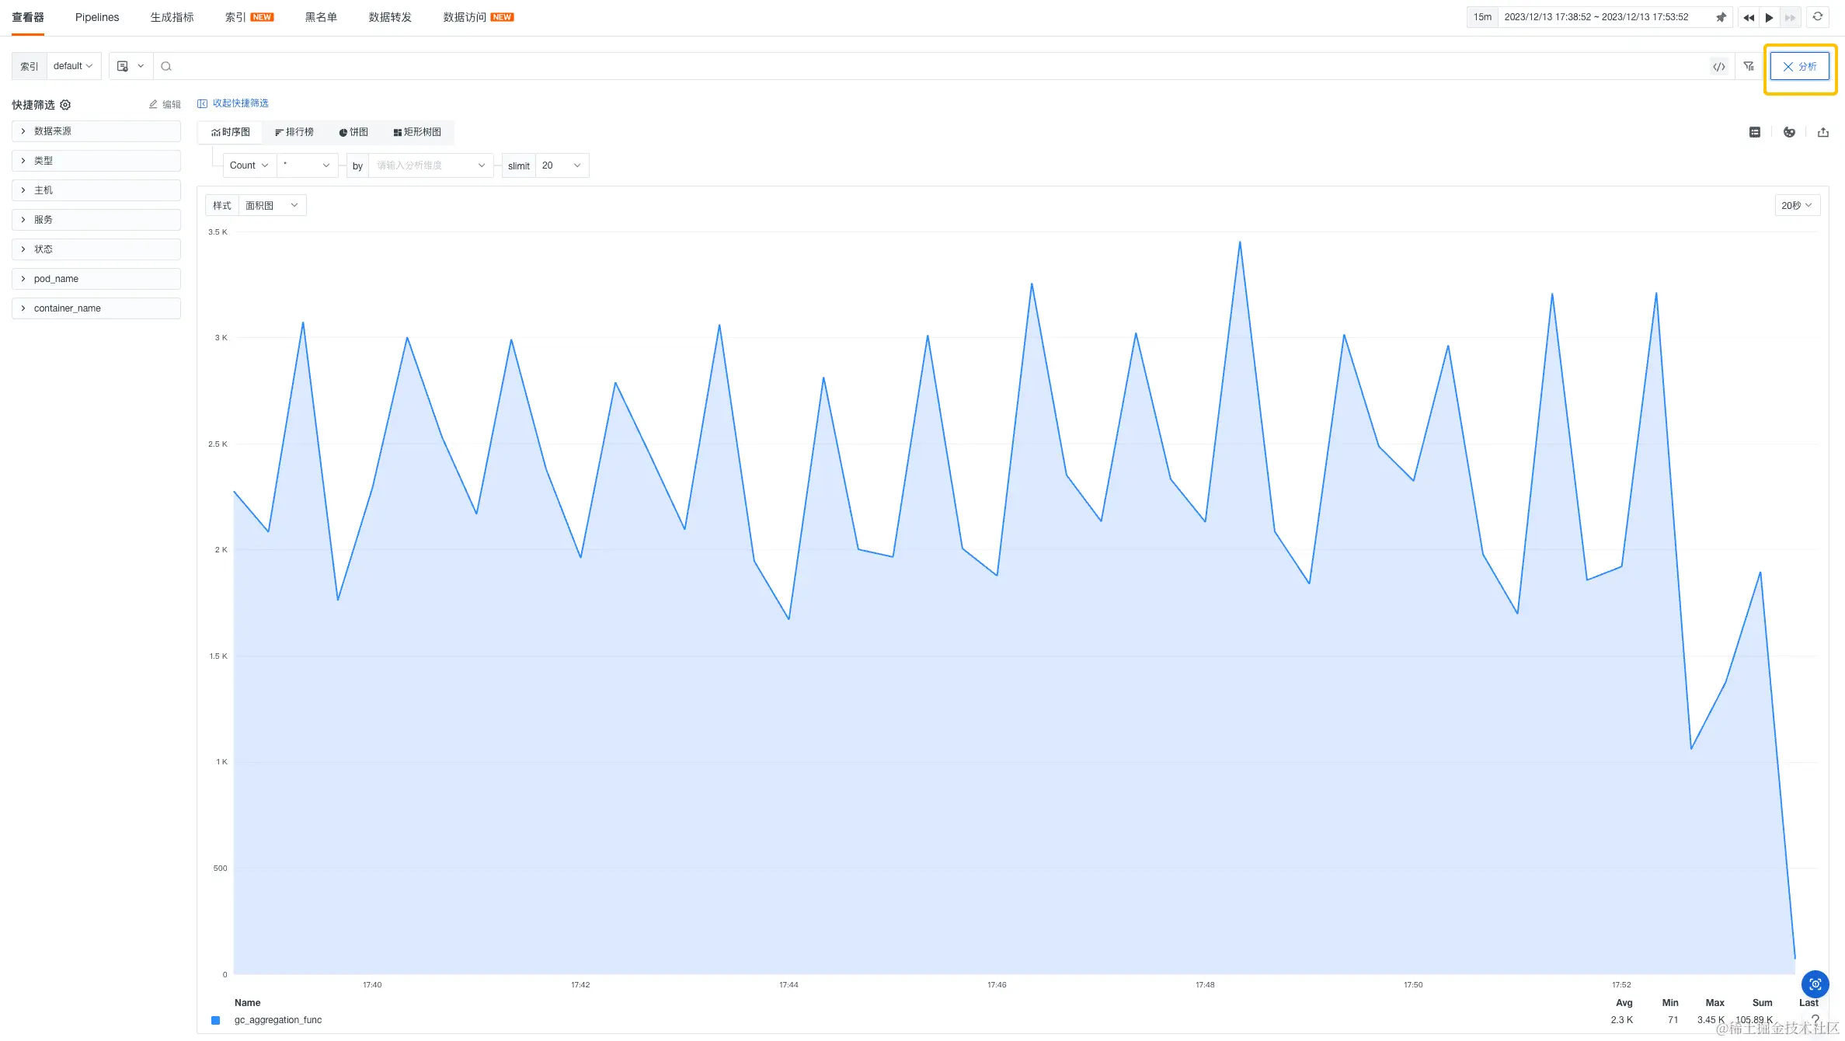
Task: Click the play auto-refresh button
Action: click(1769, 17)
